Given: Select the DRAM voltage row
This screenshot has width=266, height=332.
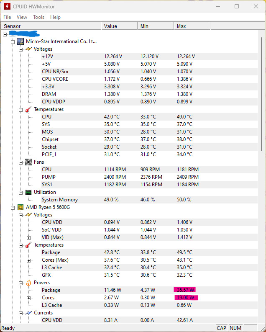Looking at the screenshot, I should click(149, 94).
